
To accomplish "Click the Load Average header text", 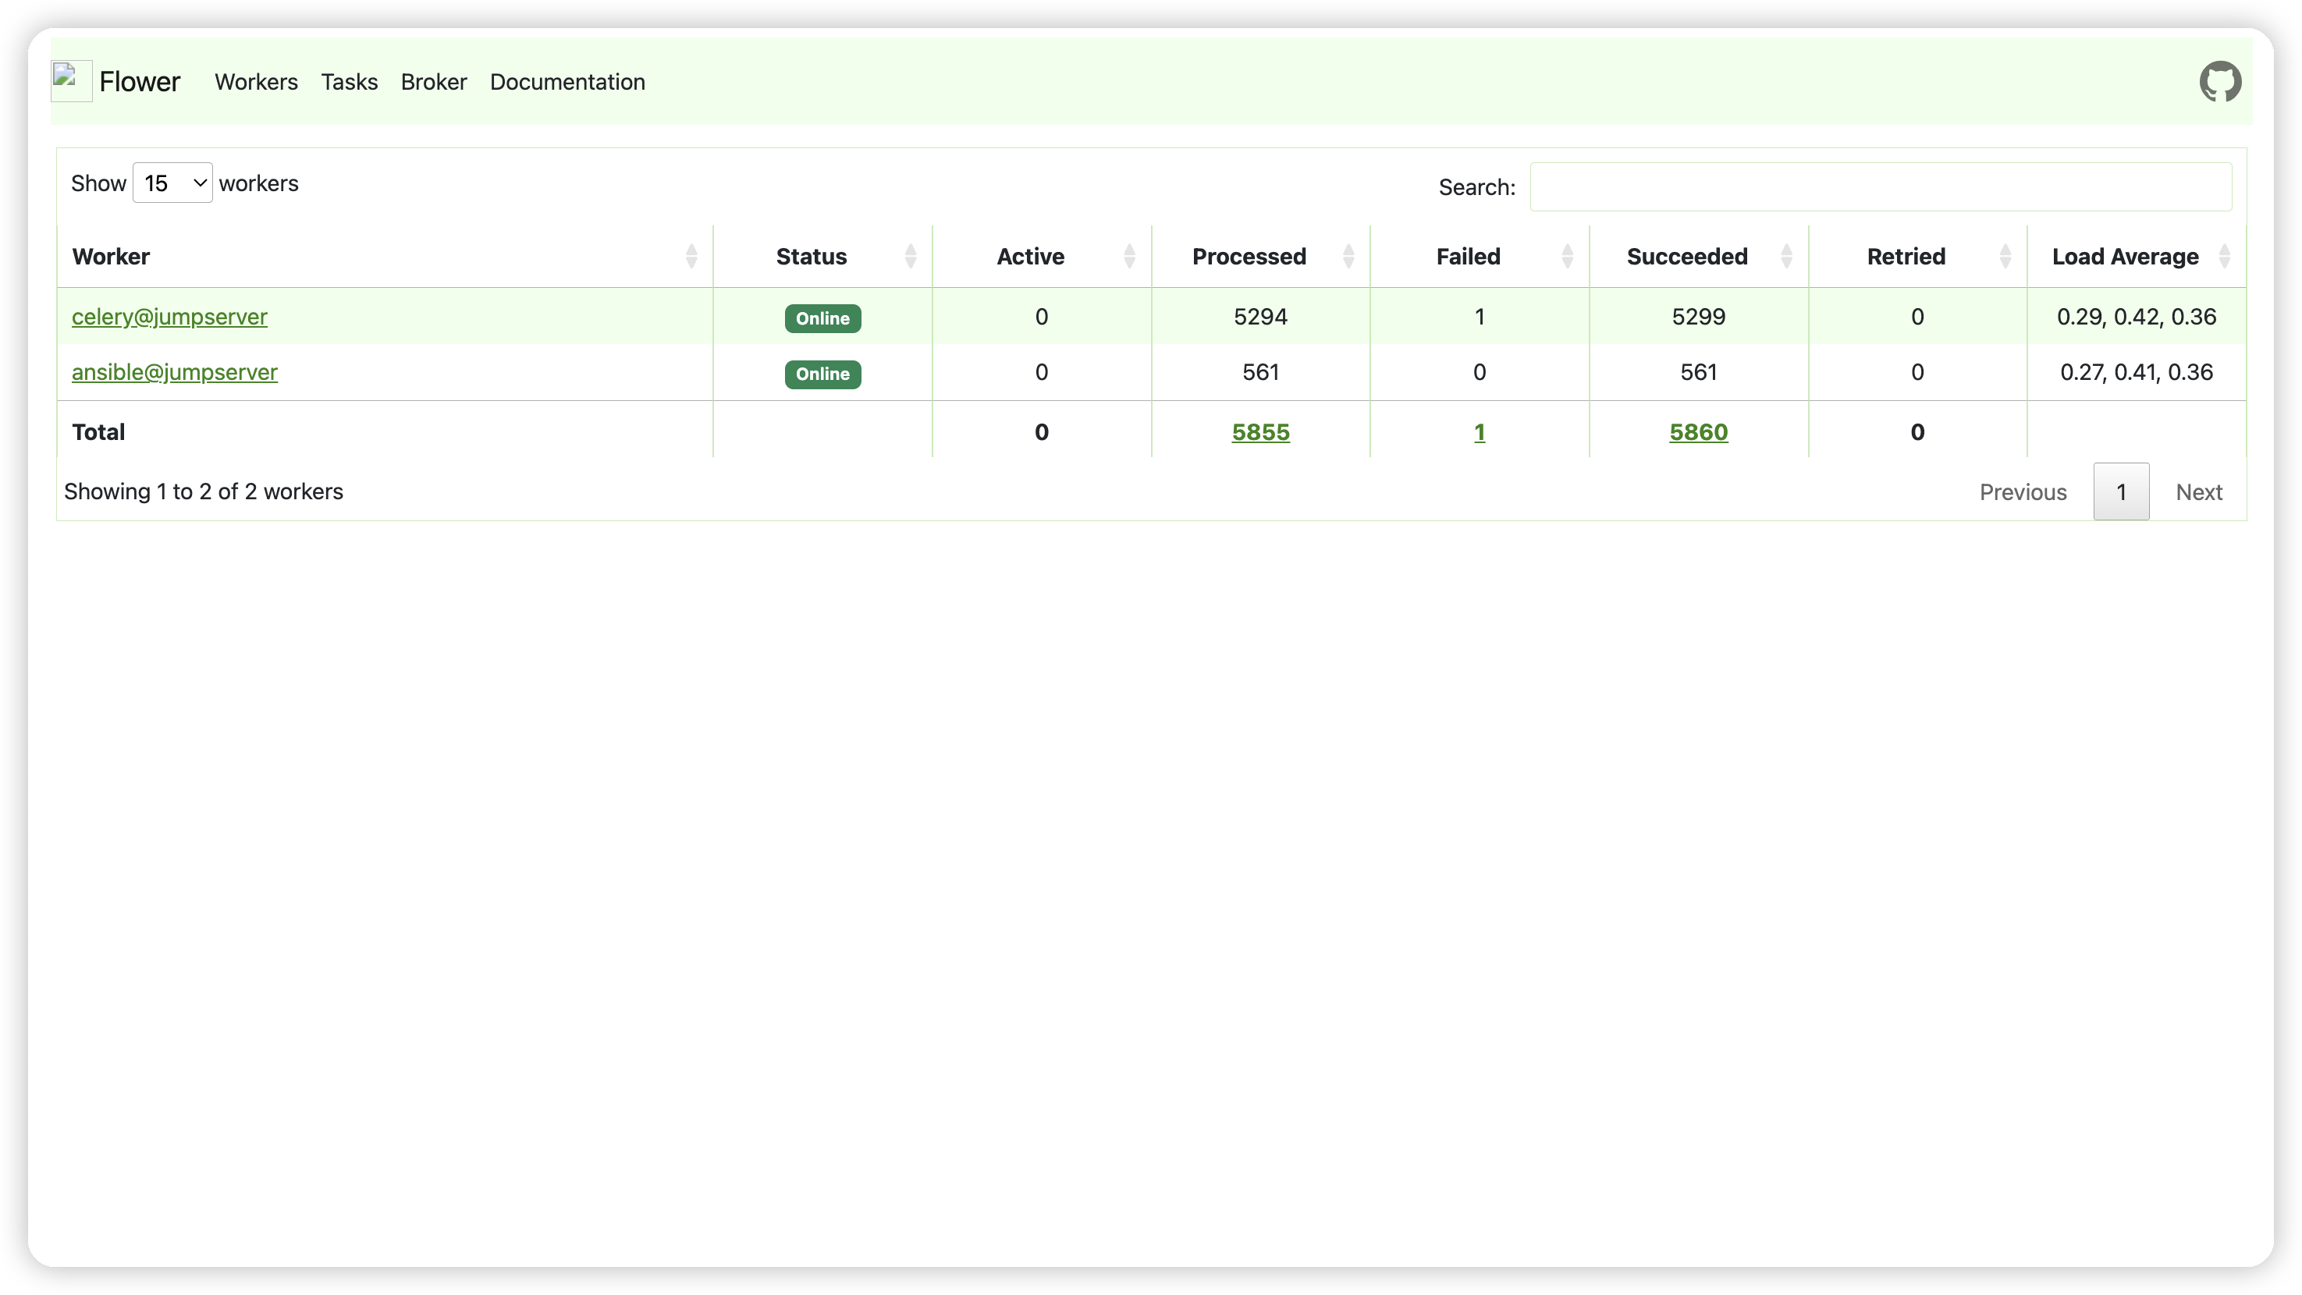I will 2124,257.
